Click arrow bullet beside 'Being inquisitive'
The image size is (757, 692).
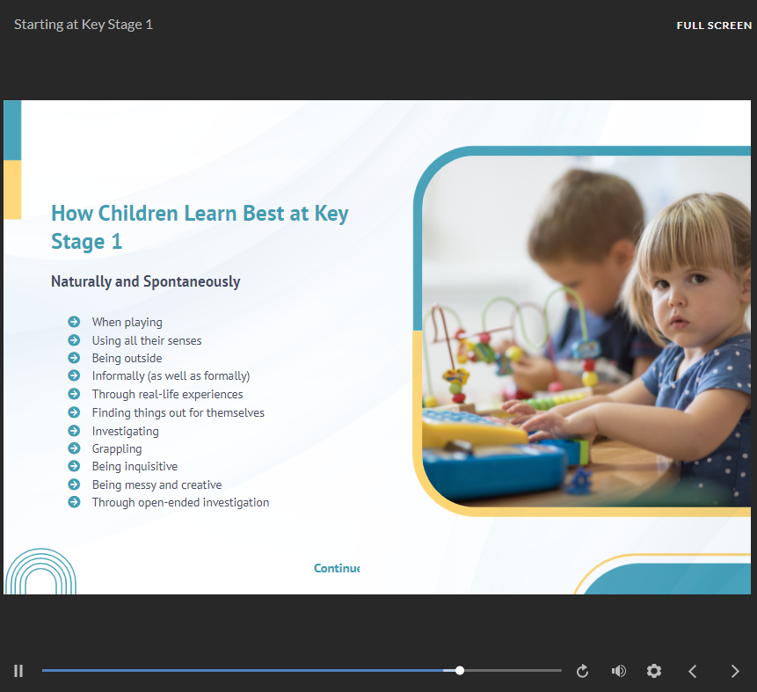click(74, 466)
